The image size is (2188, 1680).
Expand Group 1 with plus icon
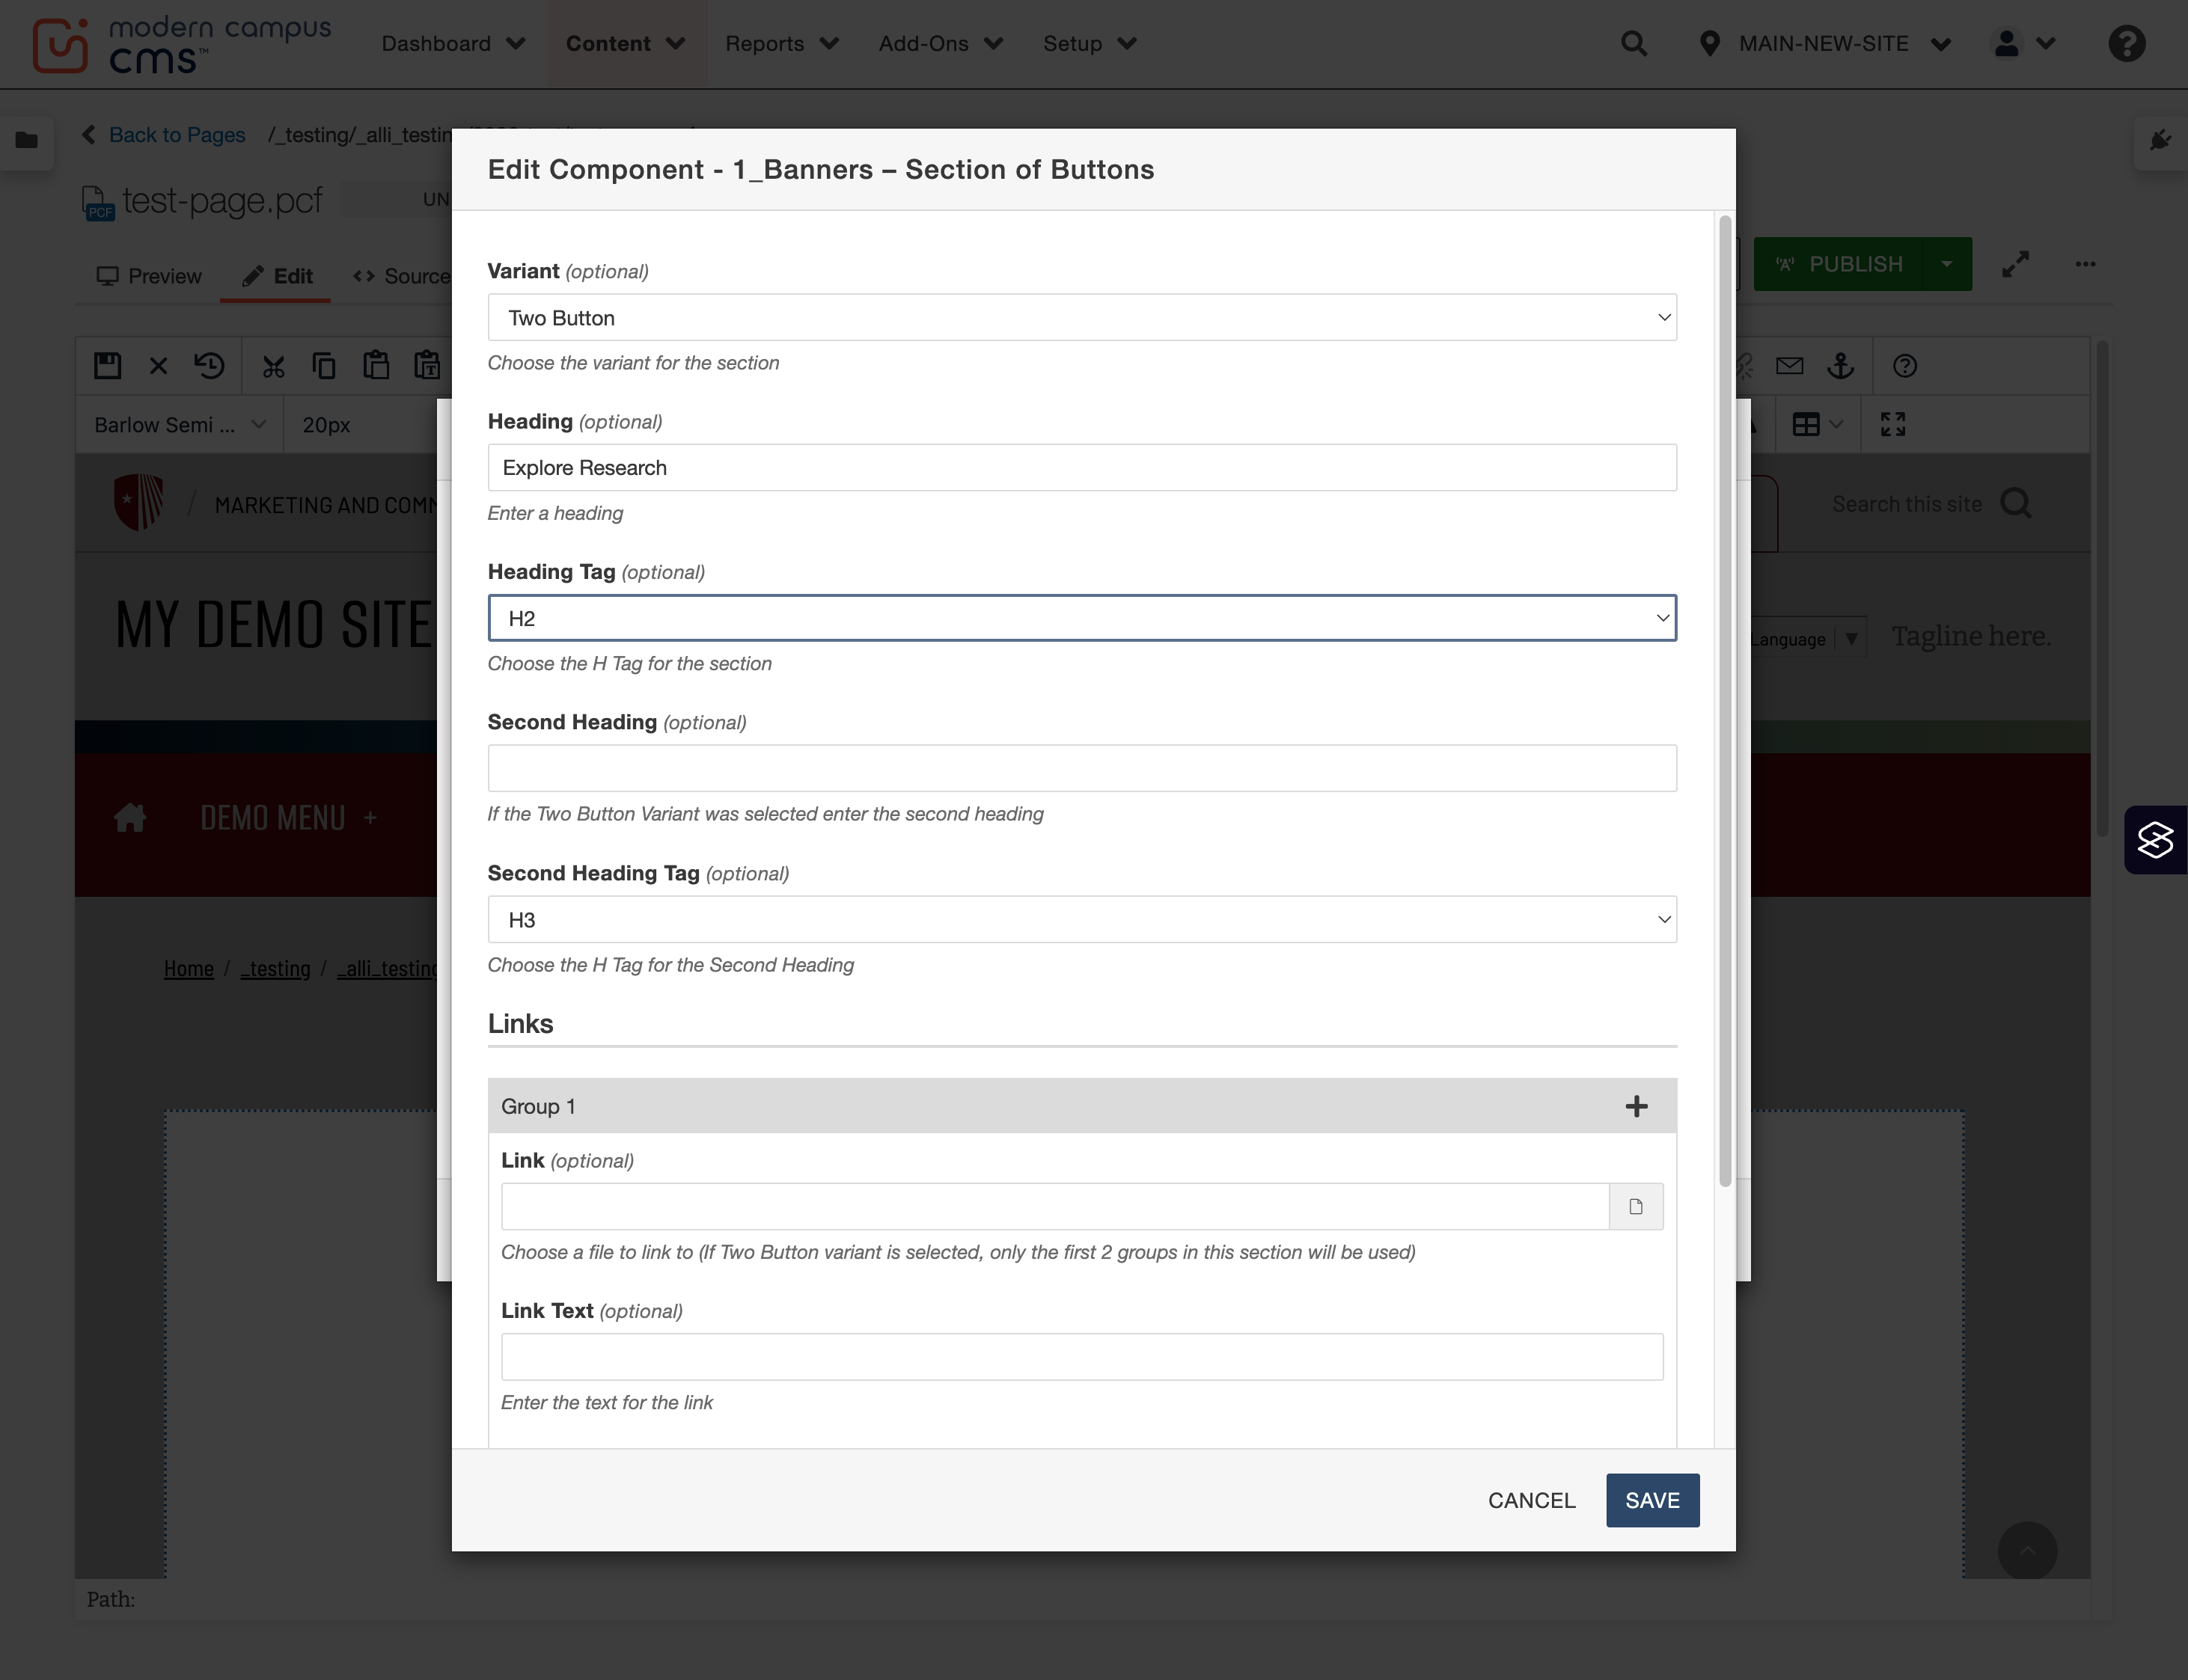click(x=1637, y=1106)
